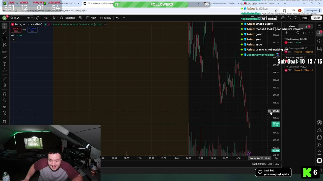The height and width of the screenshot is (181, 323).
Task: Select the brush drawing tool
Action: pos(4,58)
